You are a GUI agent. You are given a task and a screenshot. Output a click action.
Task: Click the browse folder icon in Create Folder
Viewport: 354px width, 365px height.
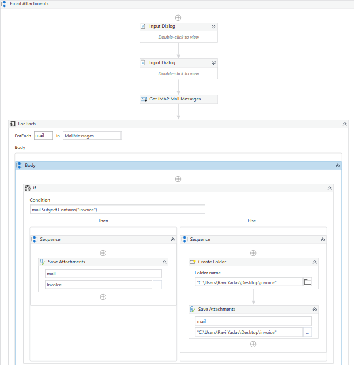coord(308,282)
